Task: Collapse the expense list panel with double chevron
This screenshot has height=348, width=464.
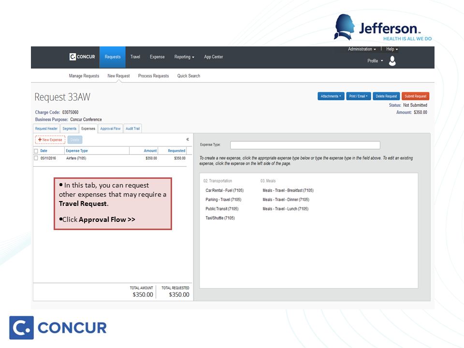Action: 188,139
